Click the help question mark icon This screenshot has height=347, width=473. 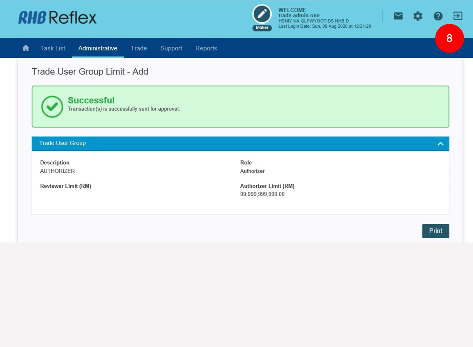click(x=438, y=16)
